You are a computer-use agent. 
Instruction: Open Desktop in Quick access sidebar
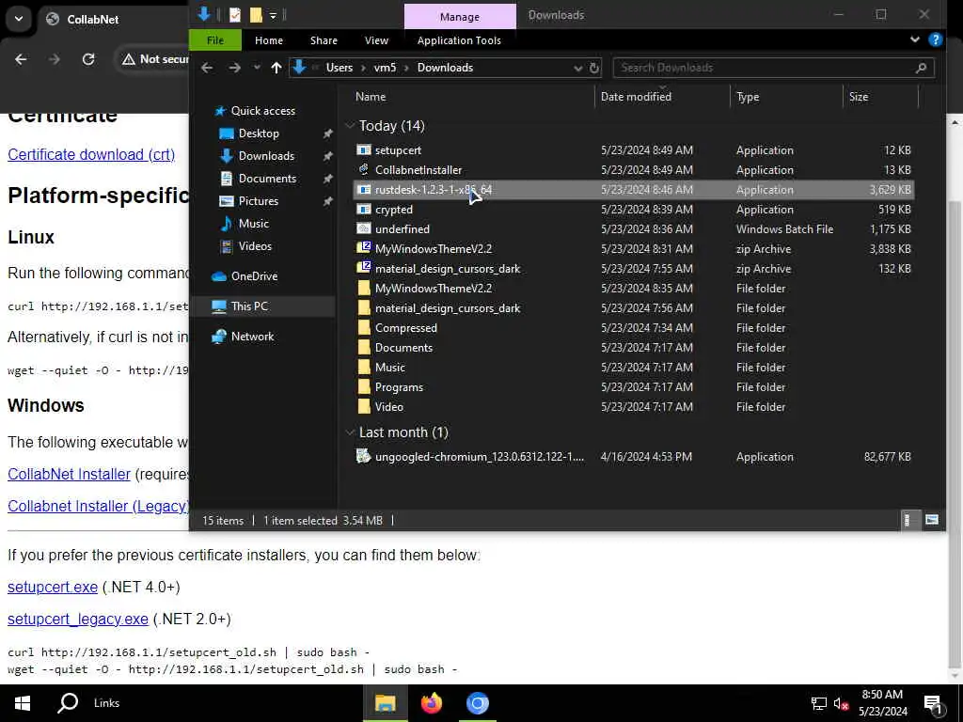click(259, 133)
